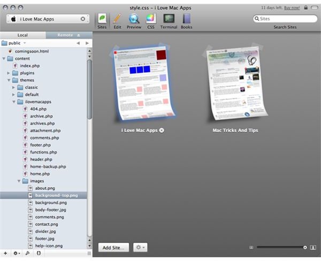Click the image icon beside about.png
This screenshot has width=321, height=261.
click(x=30, y=188)
